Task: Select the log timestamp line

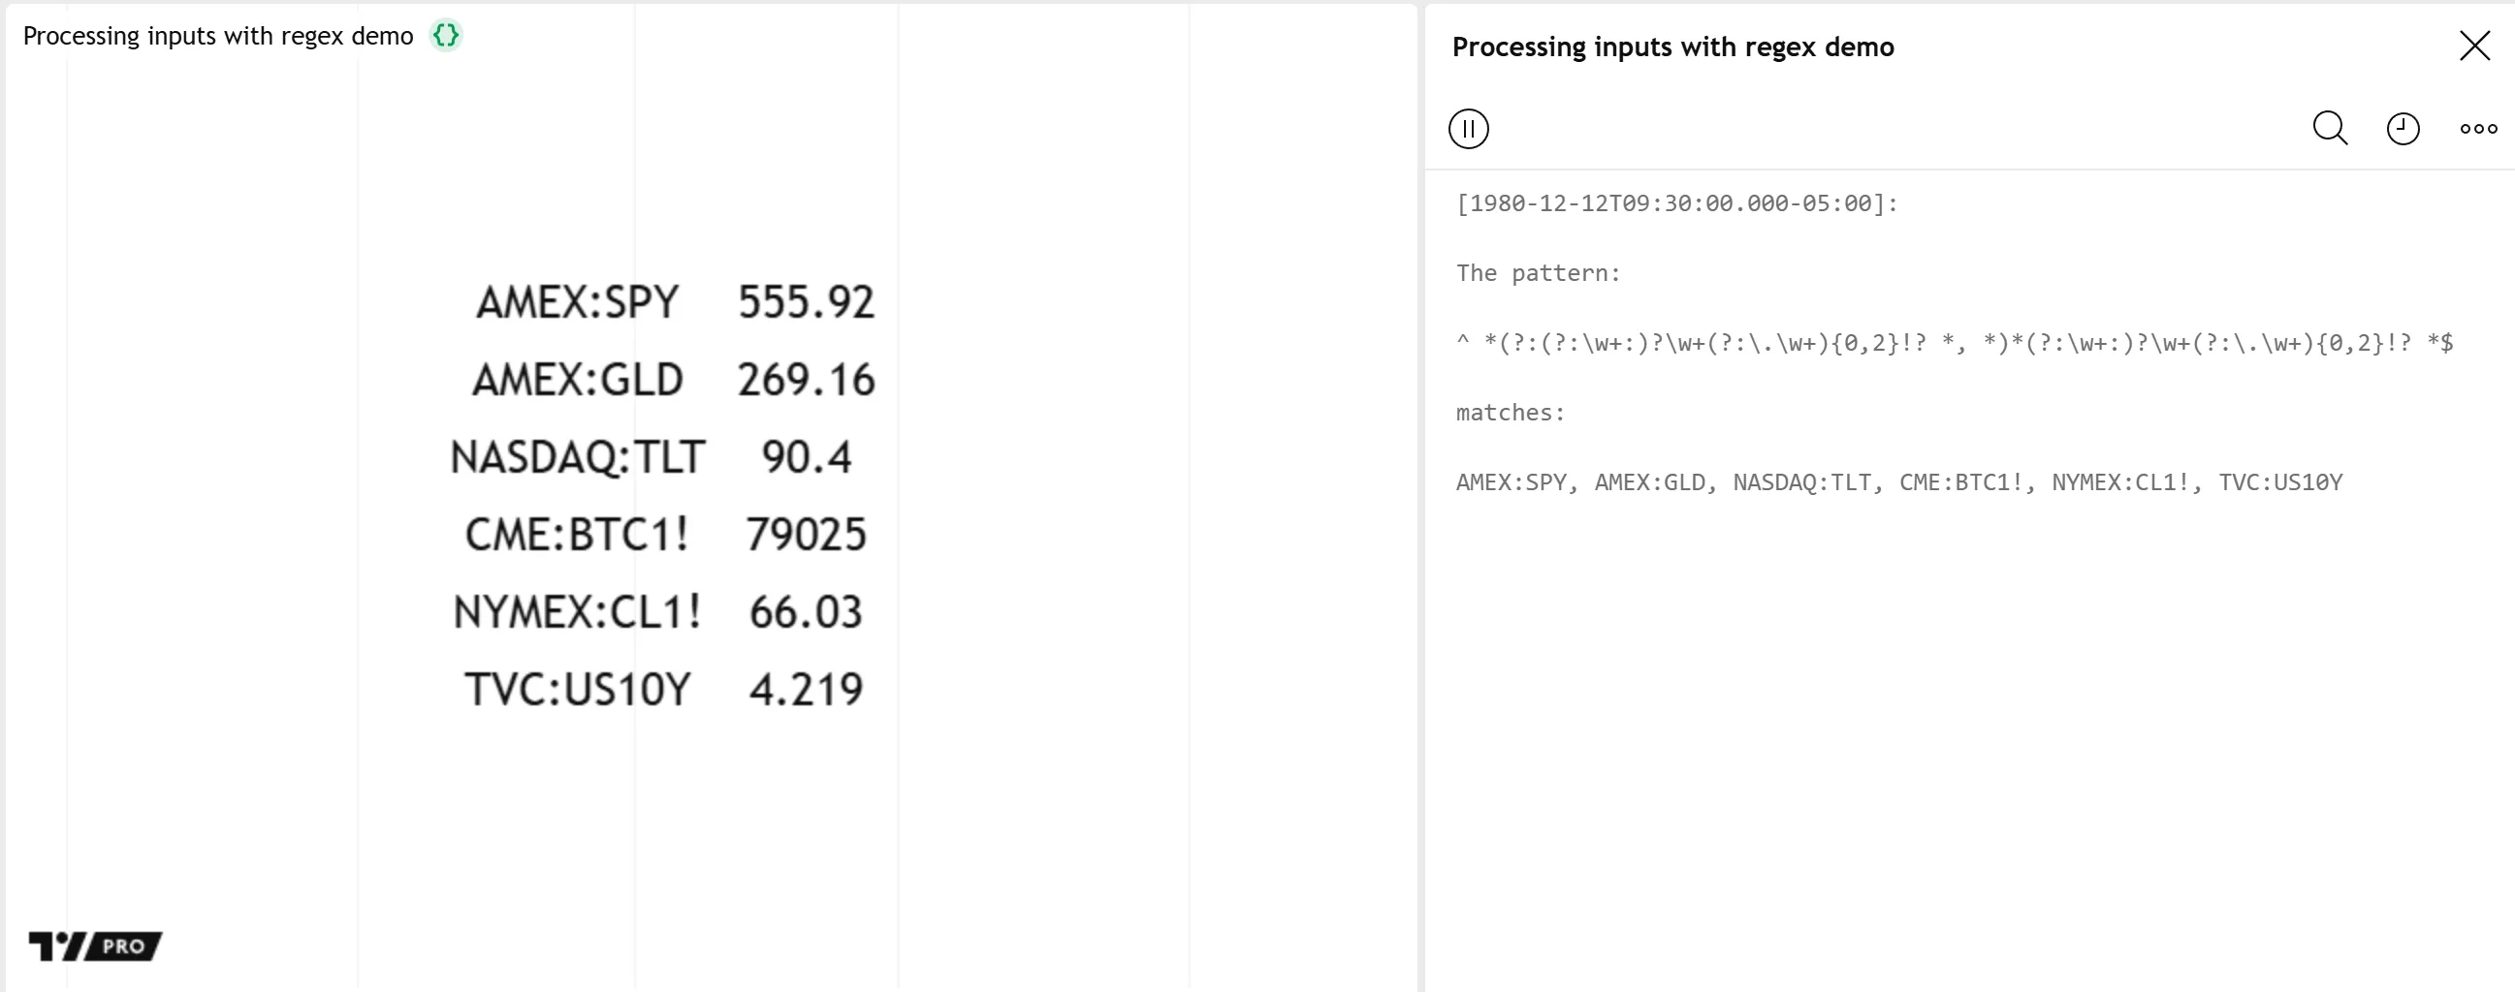Action: click(x=1676, y=203)
